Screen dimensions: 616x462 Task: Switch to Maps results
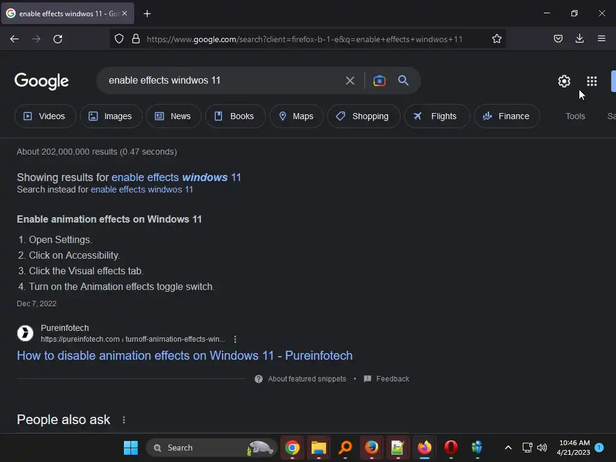click(x=297, y=116)
